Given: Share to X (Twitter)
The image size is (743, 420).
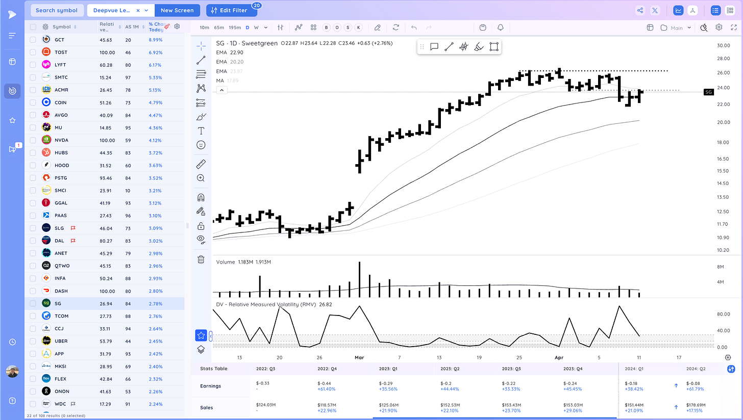Looking at the screenshot, I should click(654, 10).
